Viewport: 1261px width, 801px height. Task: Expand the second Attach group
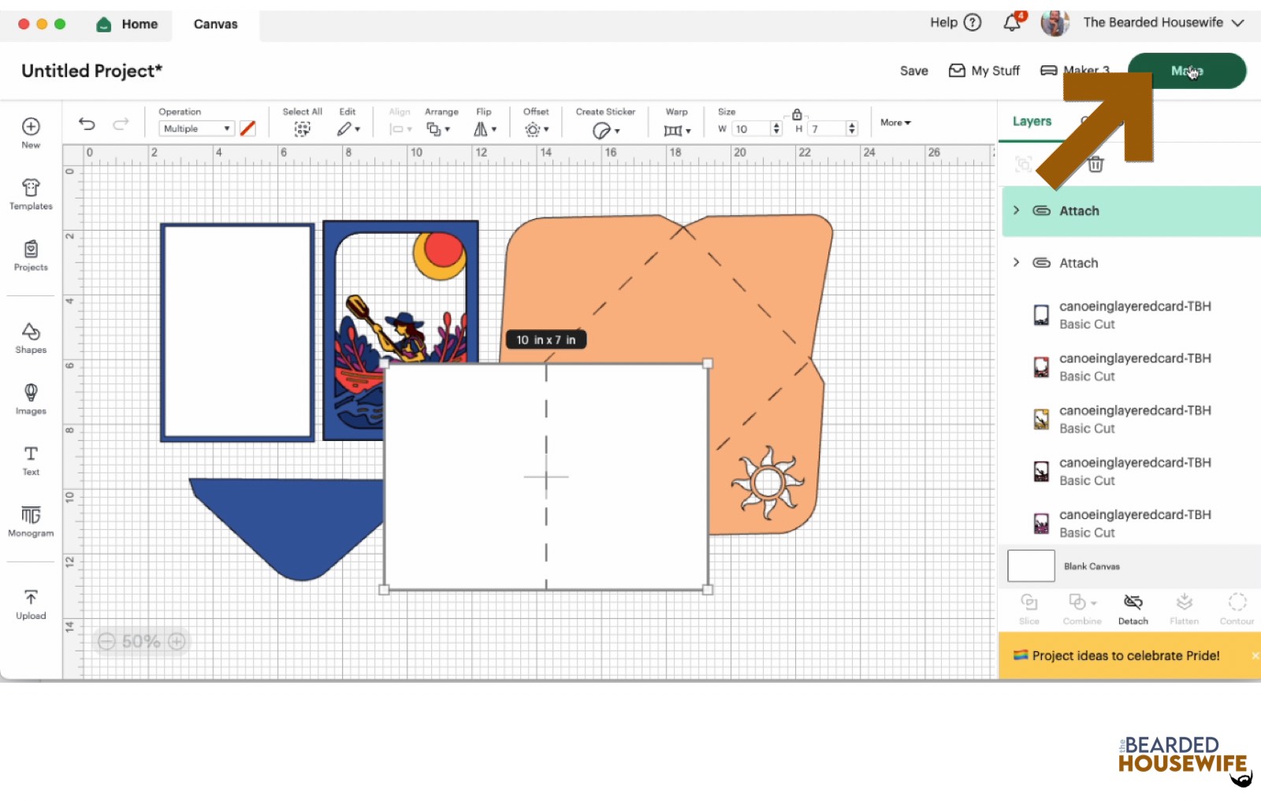[x=1016, y=262]
